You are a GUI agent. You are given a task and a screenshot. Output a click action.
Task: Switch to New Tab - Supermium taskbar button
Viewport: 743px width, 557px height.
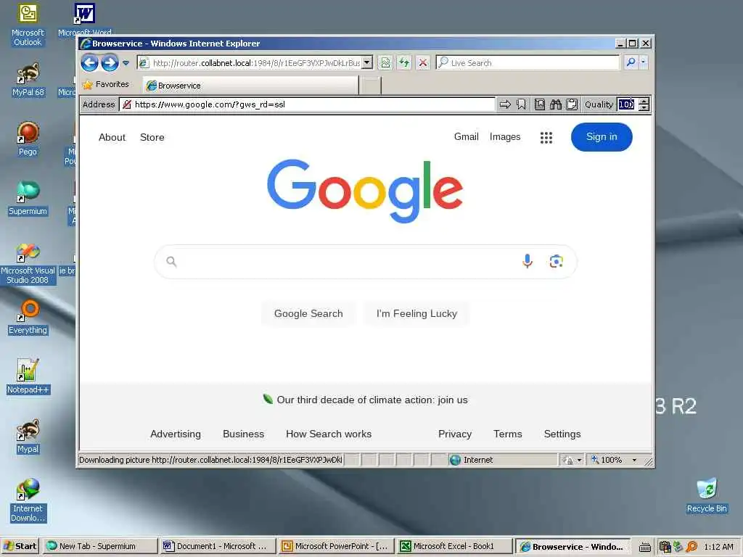[x=99, y=546]
